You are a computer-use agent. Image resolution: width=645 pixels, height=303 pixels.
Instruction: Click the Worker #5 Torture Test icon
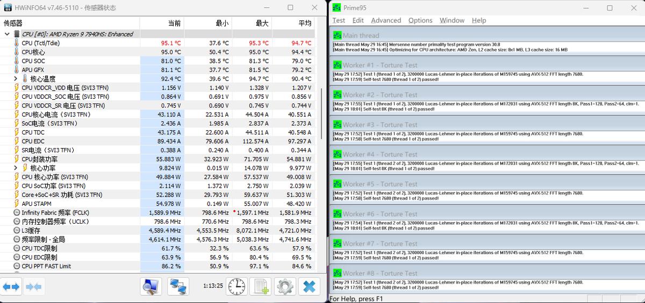[338, 183]
